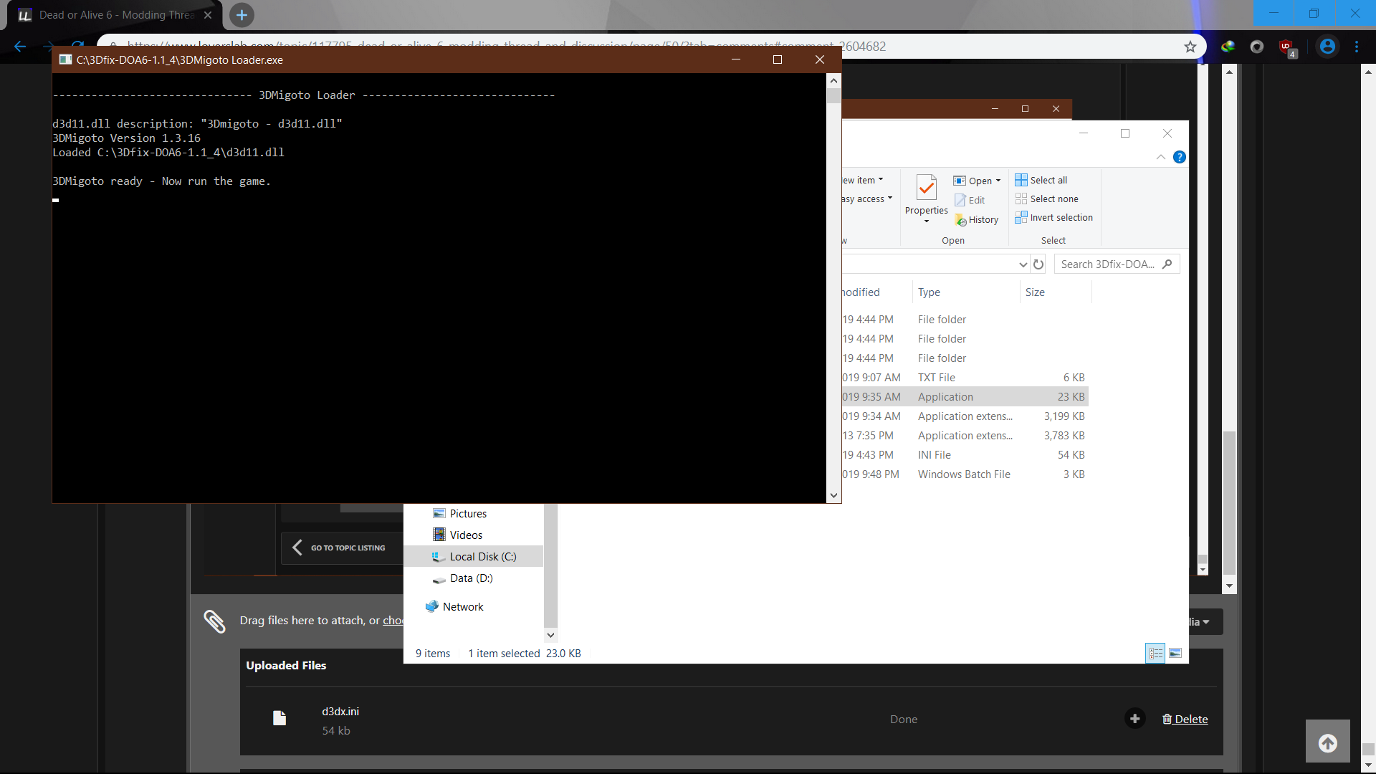Click the colorful extension icon in toolbar
Image resolution: width=1376 pixels, height=774 pixels.
click(1228, 47)
